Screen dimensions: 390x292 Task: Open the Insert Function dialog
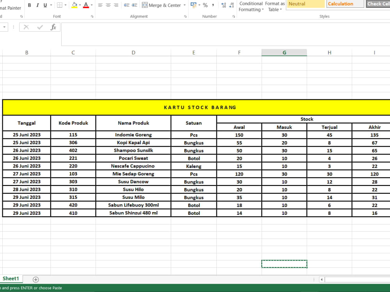click(53, 27)
